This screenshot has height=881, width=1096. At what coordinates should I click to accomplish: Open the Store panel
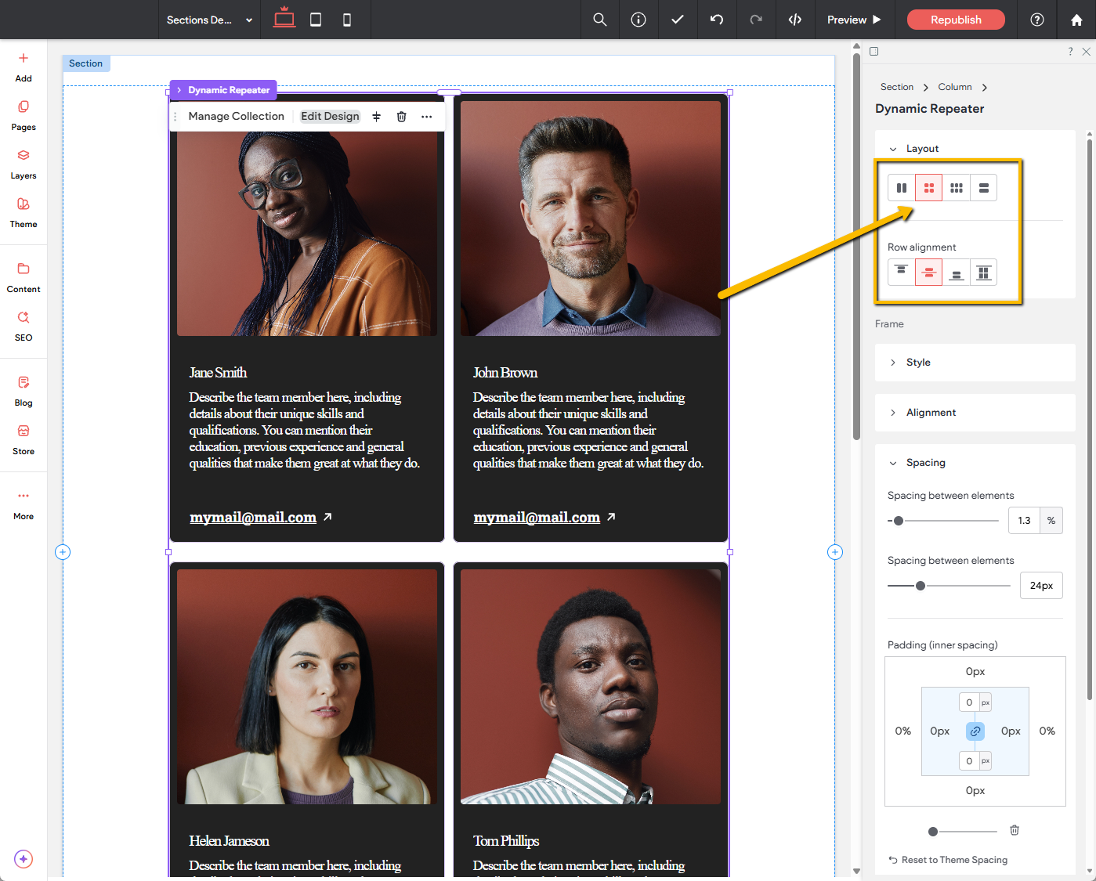coord(24,440)
